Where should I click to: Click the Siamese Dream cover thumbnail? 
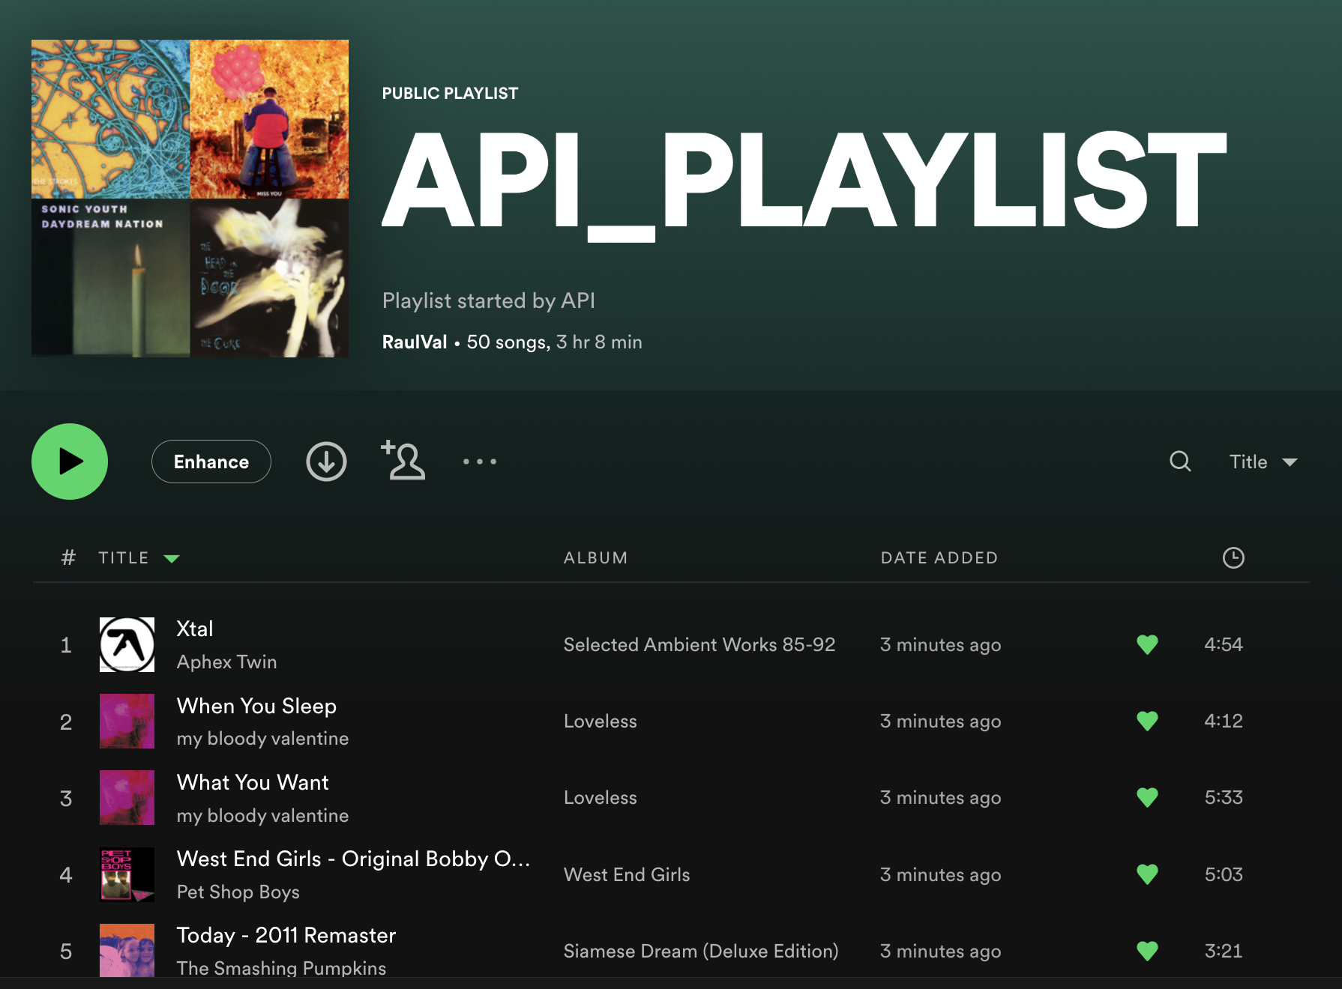tap(127, 950)
